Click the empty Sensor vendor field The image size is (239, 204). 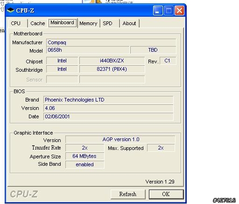[x=62, y=79]
